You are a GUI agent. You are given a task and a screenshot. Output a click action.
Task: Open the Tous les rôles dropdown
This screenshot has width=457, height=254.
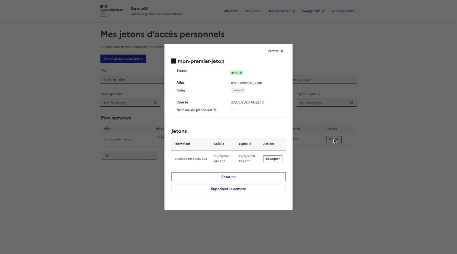(132, 79)
